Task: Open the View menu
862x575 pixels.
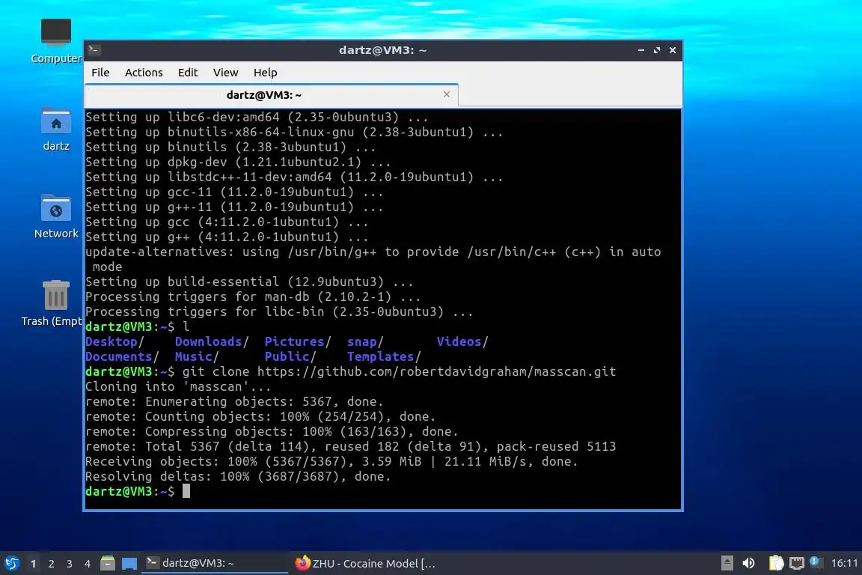Action: [x=225, y=73]
